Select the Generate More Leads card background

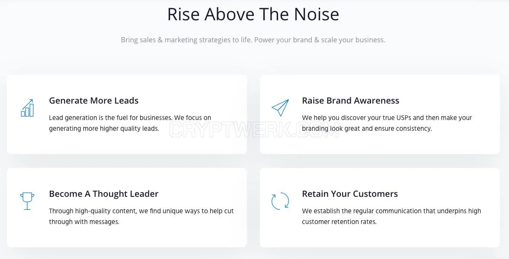(x=127, y=114)
